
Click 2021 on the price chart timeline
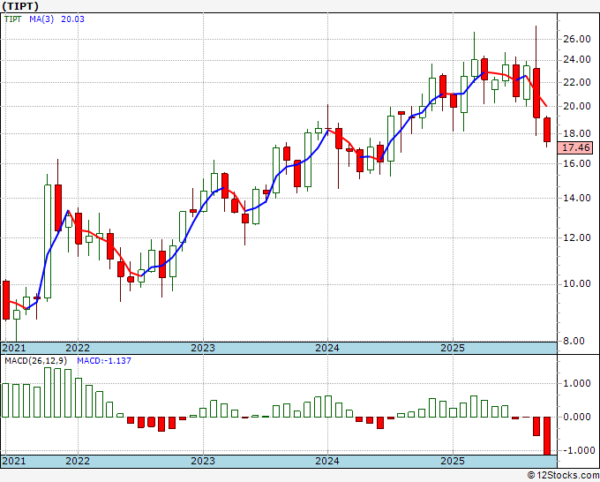[14, 348]
